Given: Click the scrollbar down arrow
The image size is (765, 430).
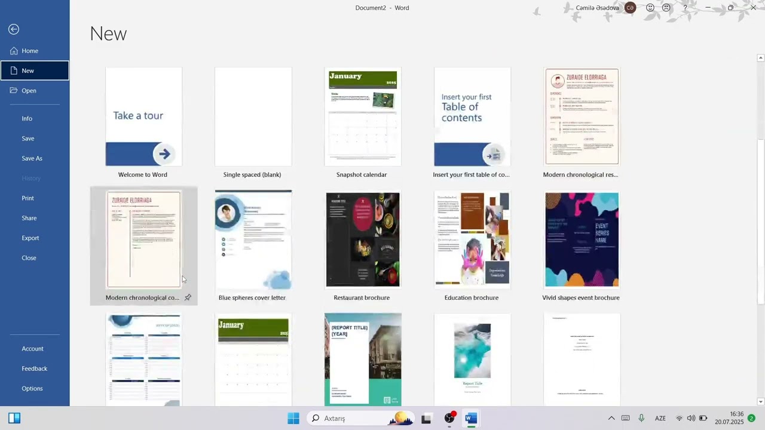Looking at the screenshot, I should 760,401.
